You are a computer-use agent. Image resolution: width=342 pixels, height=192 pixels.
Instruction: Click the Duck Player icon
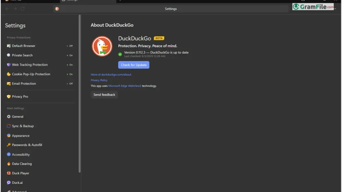click(x=8, y=173)
